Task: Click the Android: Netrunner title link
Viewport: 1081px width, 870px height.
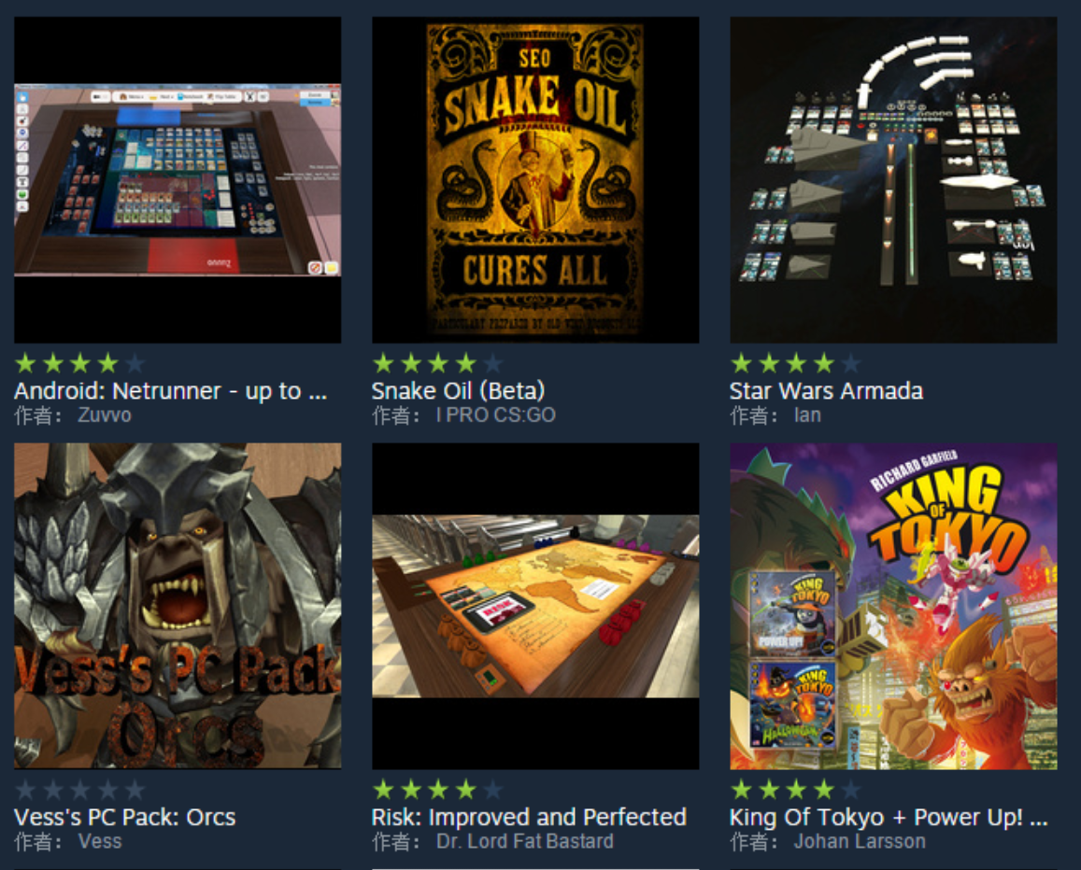Action: coord(170,391)
